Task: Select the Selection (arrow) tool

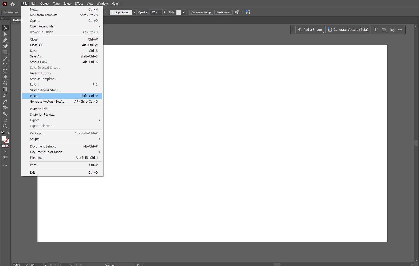Action: click(x=5, y=28)
